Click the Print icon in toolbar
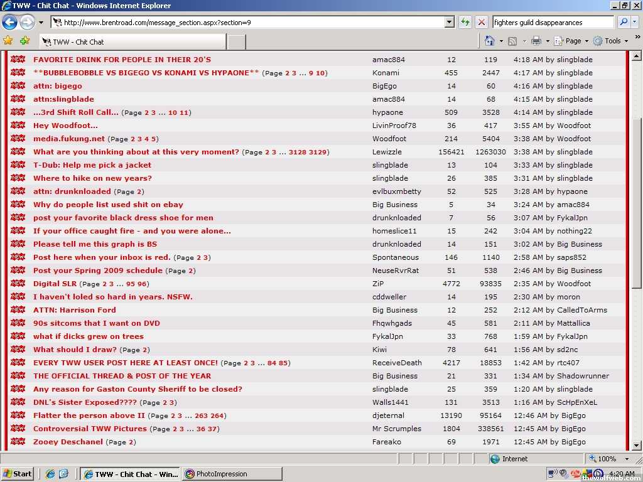The image size is (643, 482). click(x=536, y=41)
